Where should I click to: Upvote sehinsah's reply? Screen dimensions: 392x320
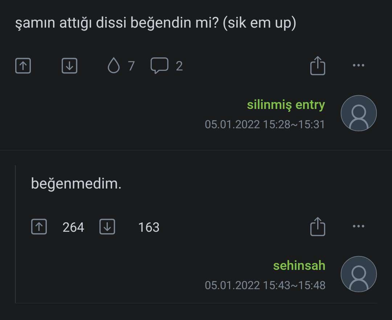click(x=39, y=227)
